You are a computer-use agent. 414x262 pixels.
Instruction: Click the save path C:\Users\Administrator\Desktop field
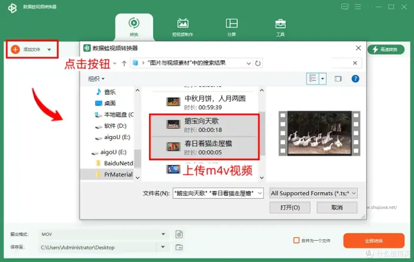(x=98, y=247)
